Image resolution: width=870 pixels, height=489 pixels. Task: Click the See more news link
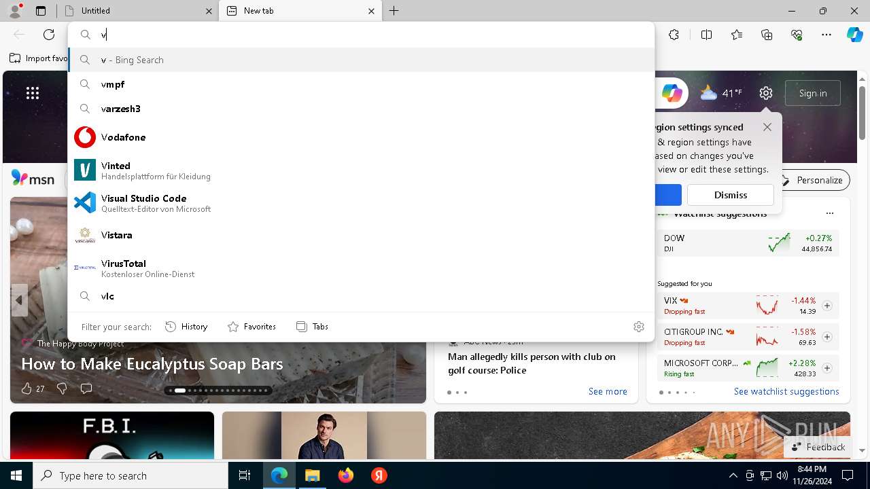[608, 391]
